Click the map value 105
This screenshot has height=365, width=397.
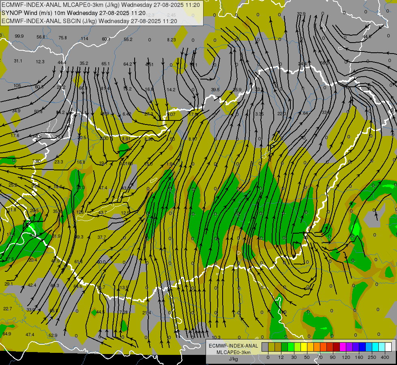[17, 86]
